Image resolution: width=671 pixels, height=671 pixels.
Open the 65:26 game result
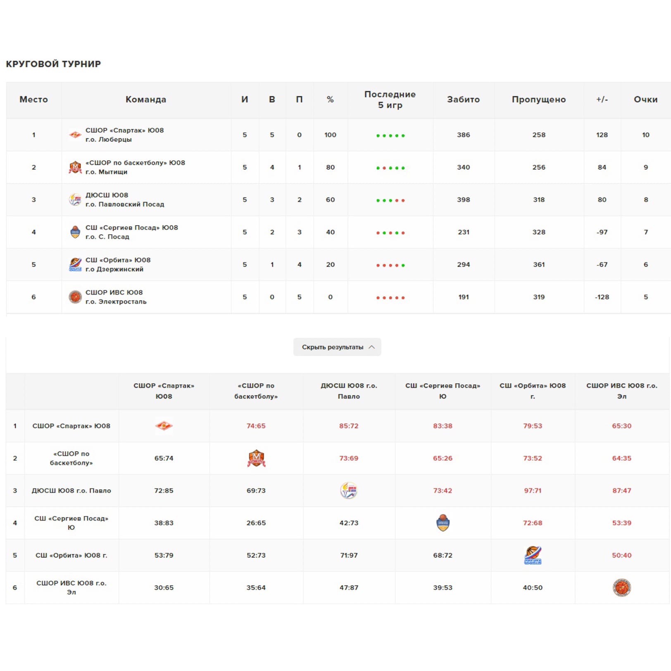(x=443, y=458)
